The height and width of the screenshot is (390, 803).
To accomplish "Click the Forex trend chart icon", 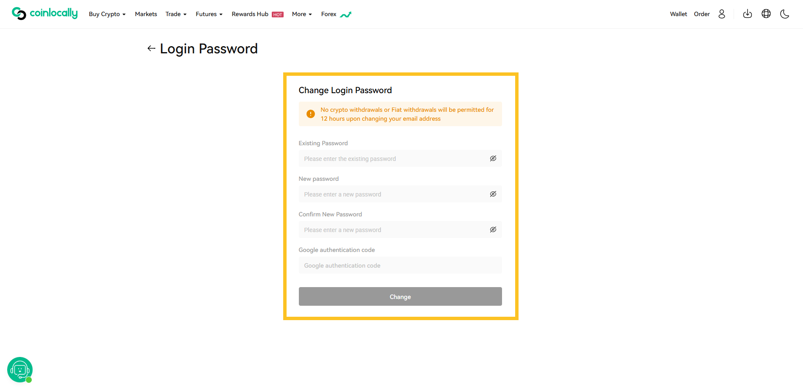I will click(345, 15).
